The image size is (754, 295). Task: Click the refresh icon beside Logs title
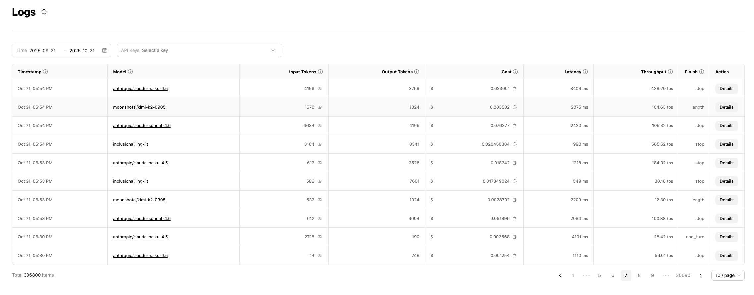click(x=44, y=12)
